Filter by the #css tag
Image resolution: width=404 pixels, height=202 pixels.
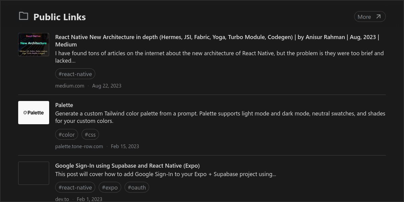(x=90, y=135)
